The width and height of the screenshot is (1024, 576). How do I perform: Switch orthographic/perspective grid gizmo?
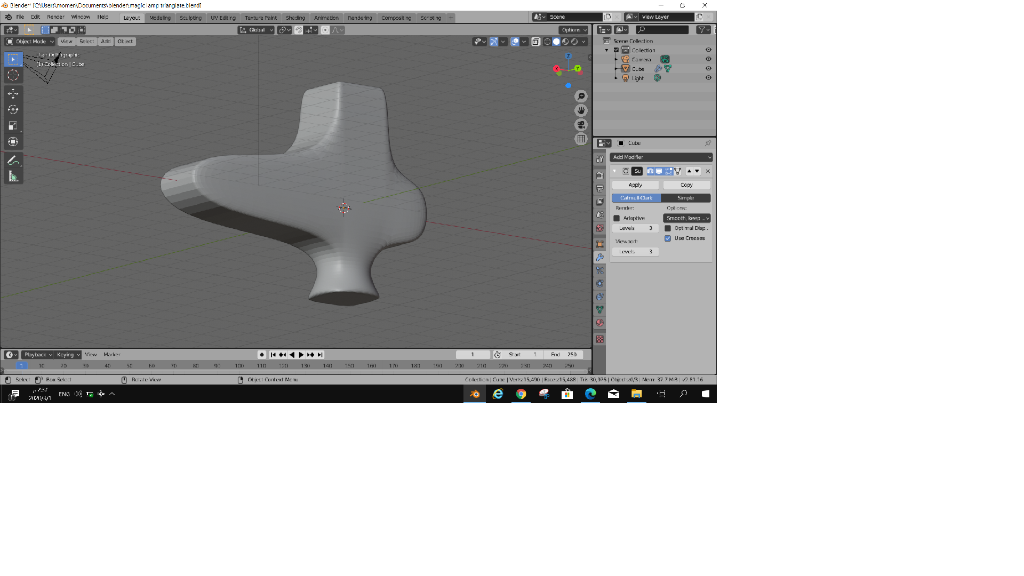point(581,139)
